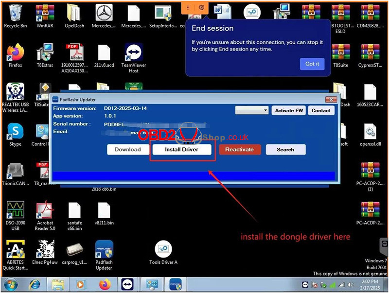Click the Install Driver button
The width and height of the screenshot is (389, 293).
point(182,150)
